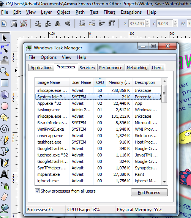Screen dimensions: 191x218
Task: Select inkscape.exe row using 738,868 K
Action: [98, 90]
